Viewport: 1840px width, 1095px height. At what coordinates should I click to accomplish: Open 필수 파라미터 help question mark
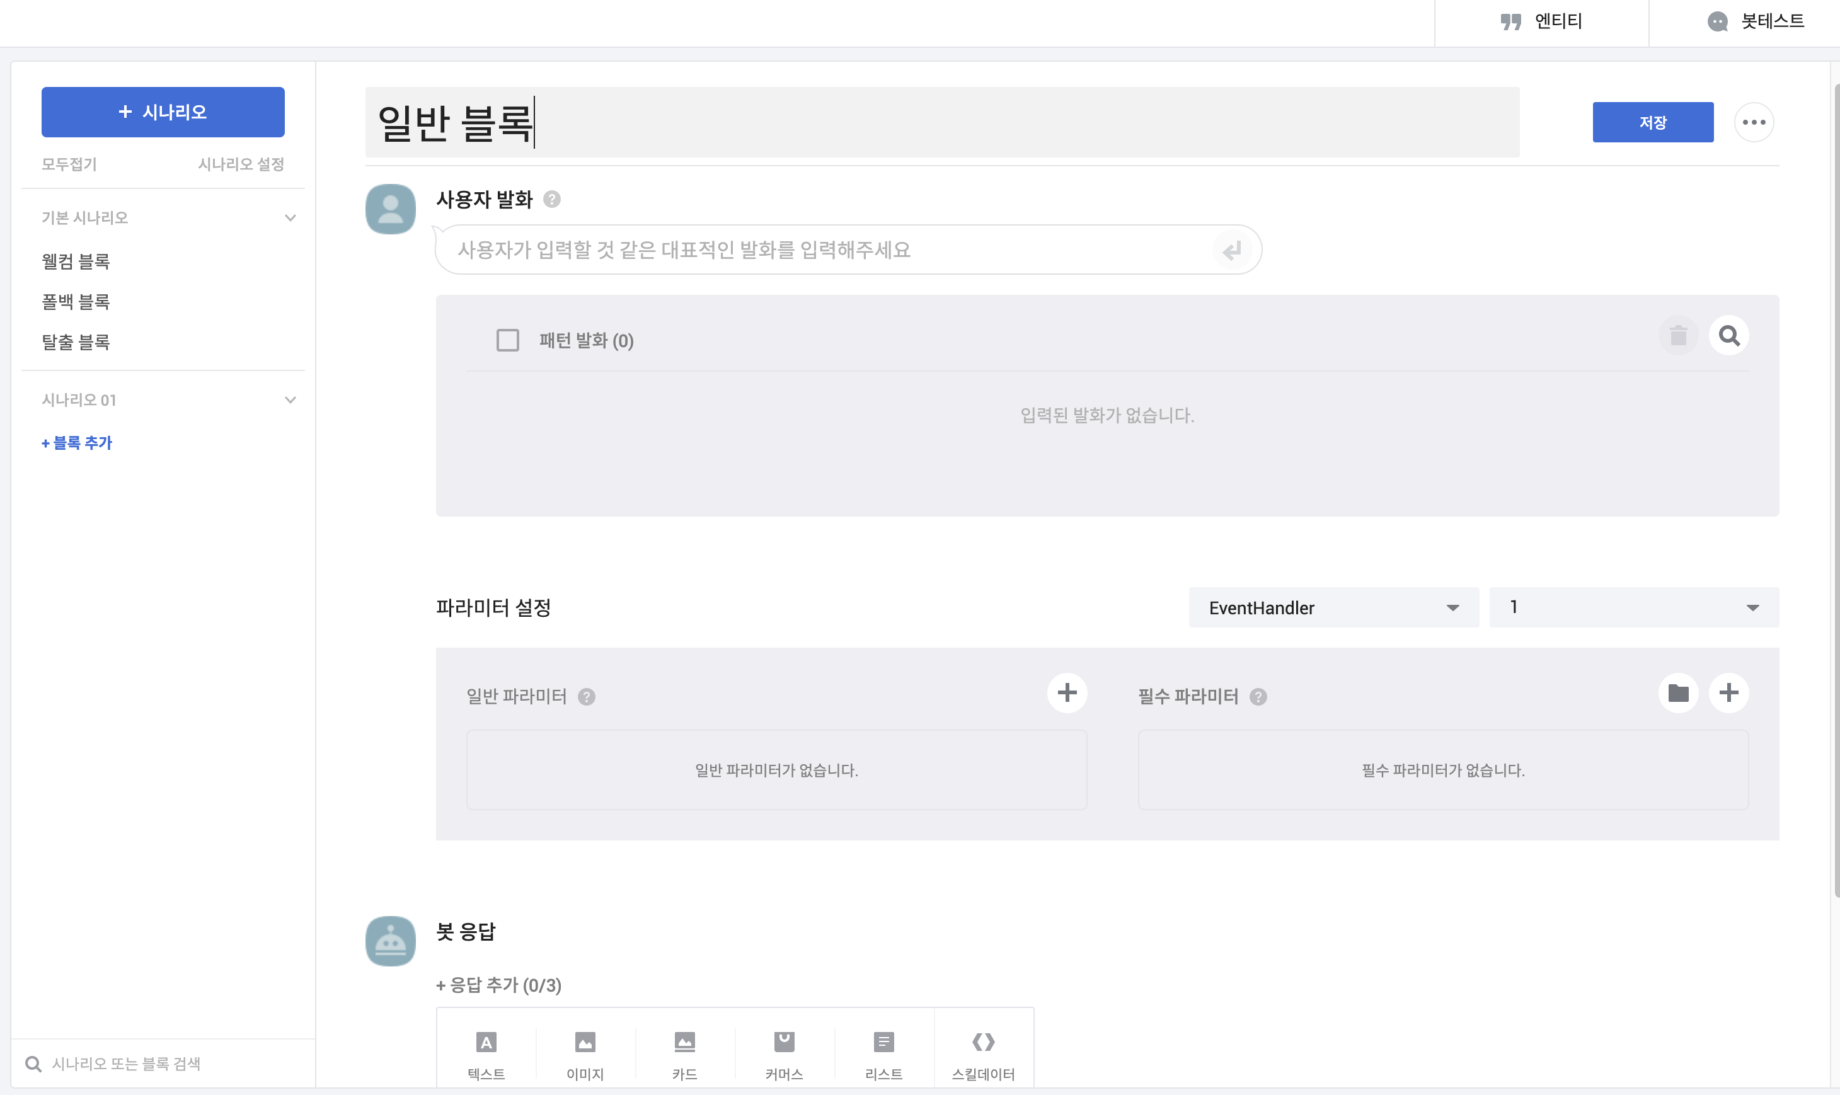[1258, 697]
